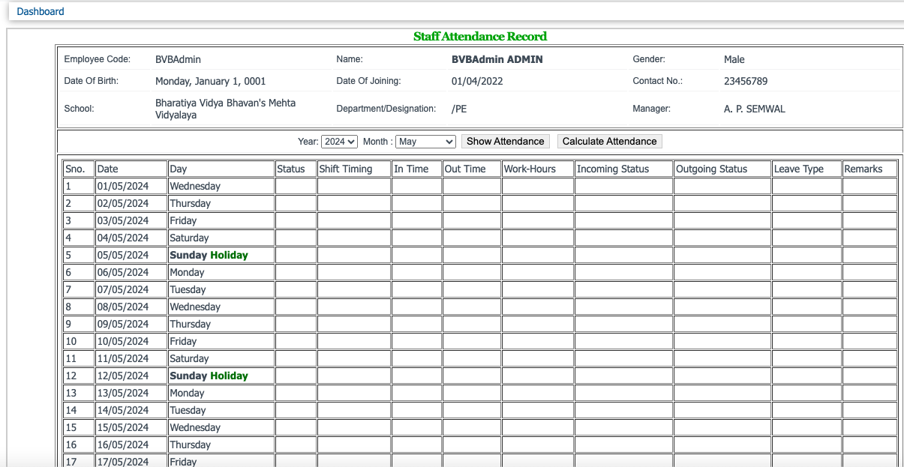
Task: Click the date cell 02/05/2024
Action: [131, 203]
